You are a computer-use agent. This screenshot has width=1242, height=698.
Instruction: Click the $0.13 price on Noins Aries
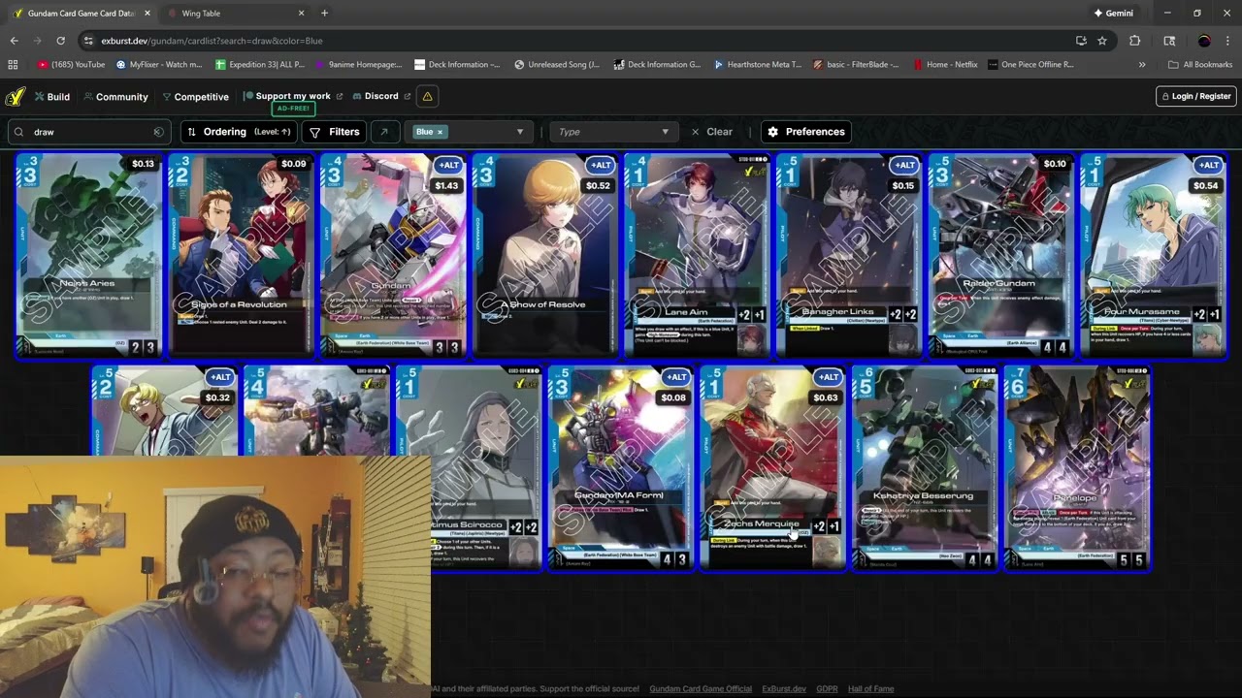(143, 164)
